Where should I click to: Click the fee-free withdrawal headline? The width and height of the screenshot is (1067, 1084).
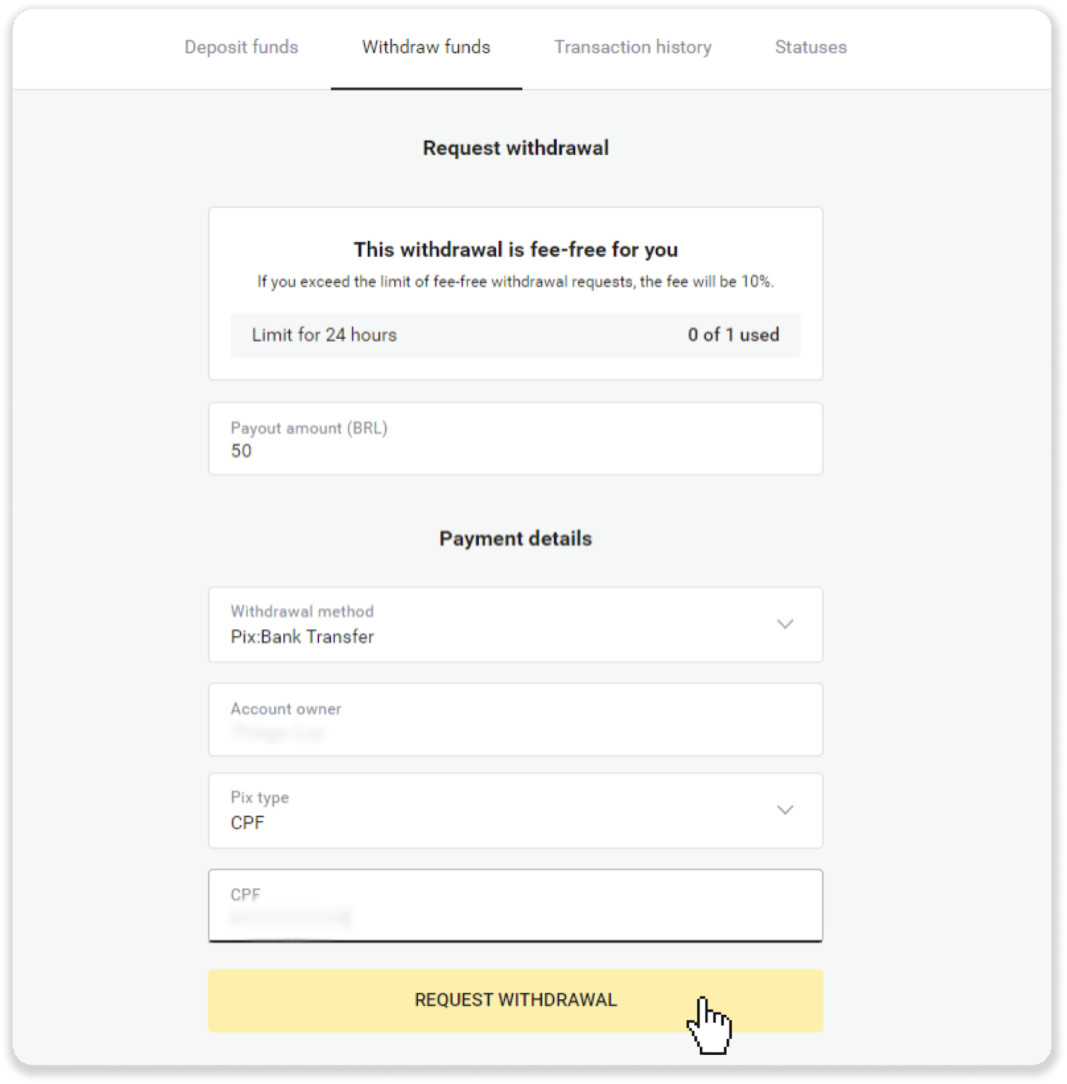[x=515, y=250]
